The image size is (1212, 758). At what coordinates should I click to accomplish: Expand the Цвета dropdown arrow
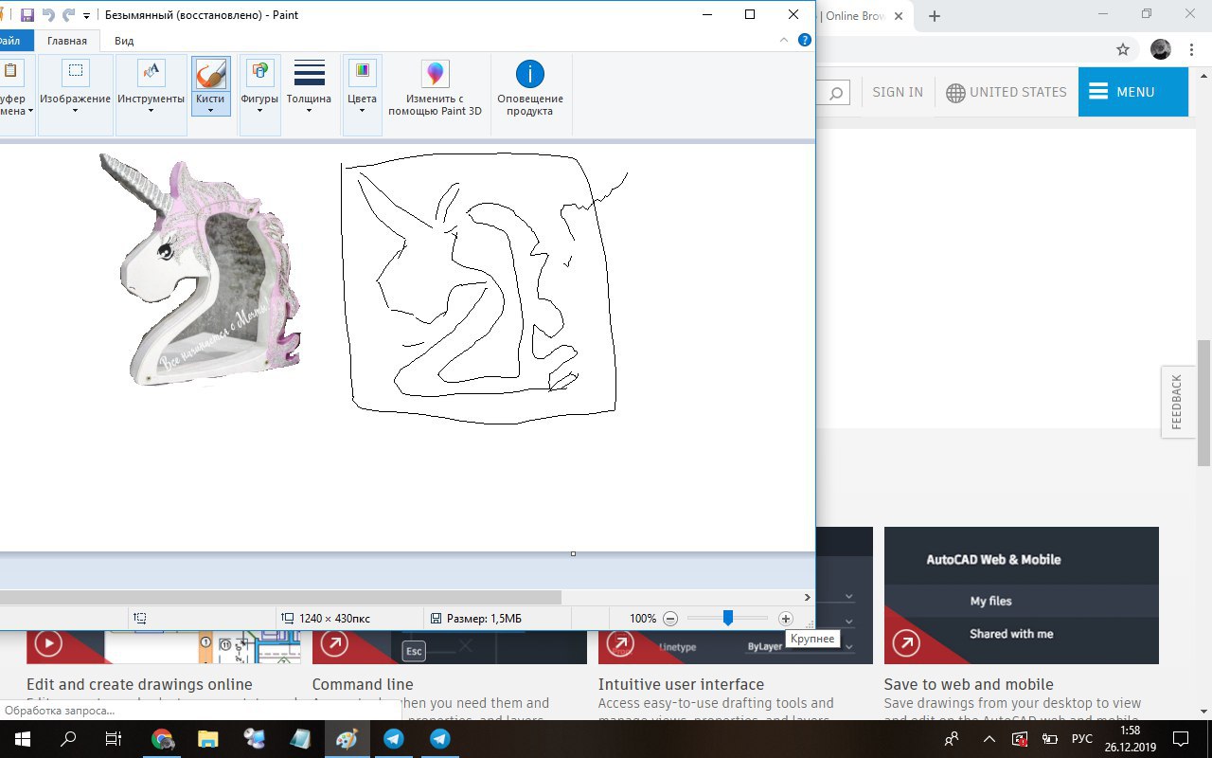[x=362, y=111]
